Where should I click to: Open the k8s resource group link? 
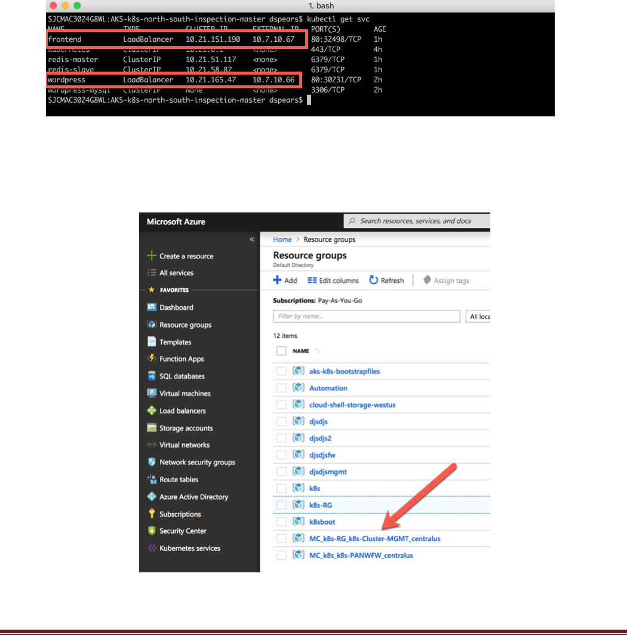(x=315, y=488)
